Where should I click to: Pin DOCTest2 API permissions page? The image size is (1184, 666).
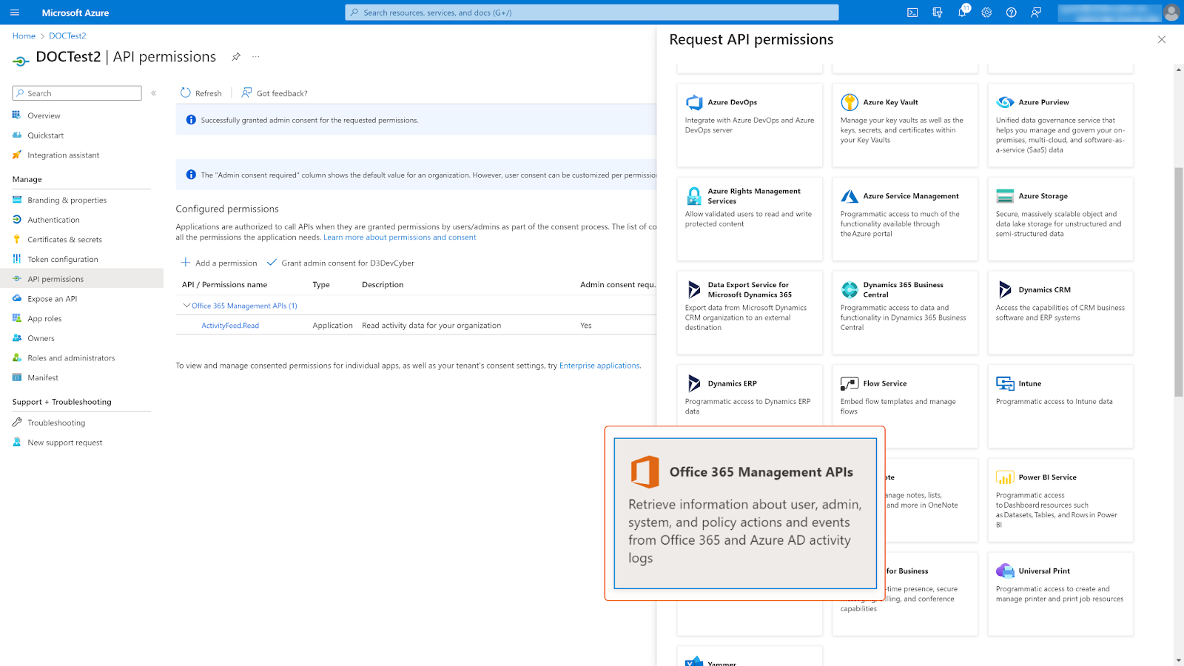236,57
